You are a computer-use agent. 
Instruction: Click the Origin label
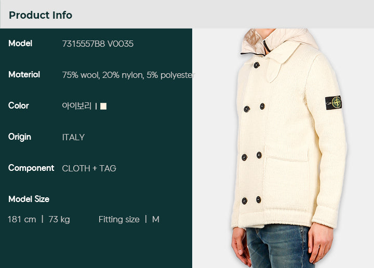coord(20,137)
